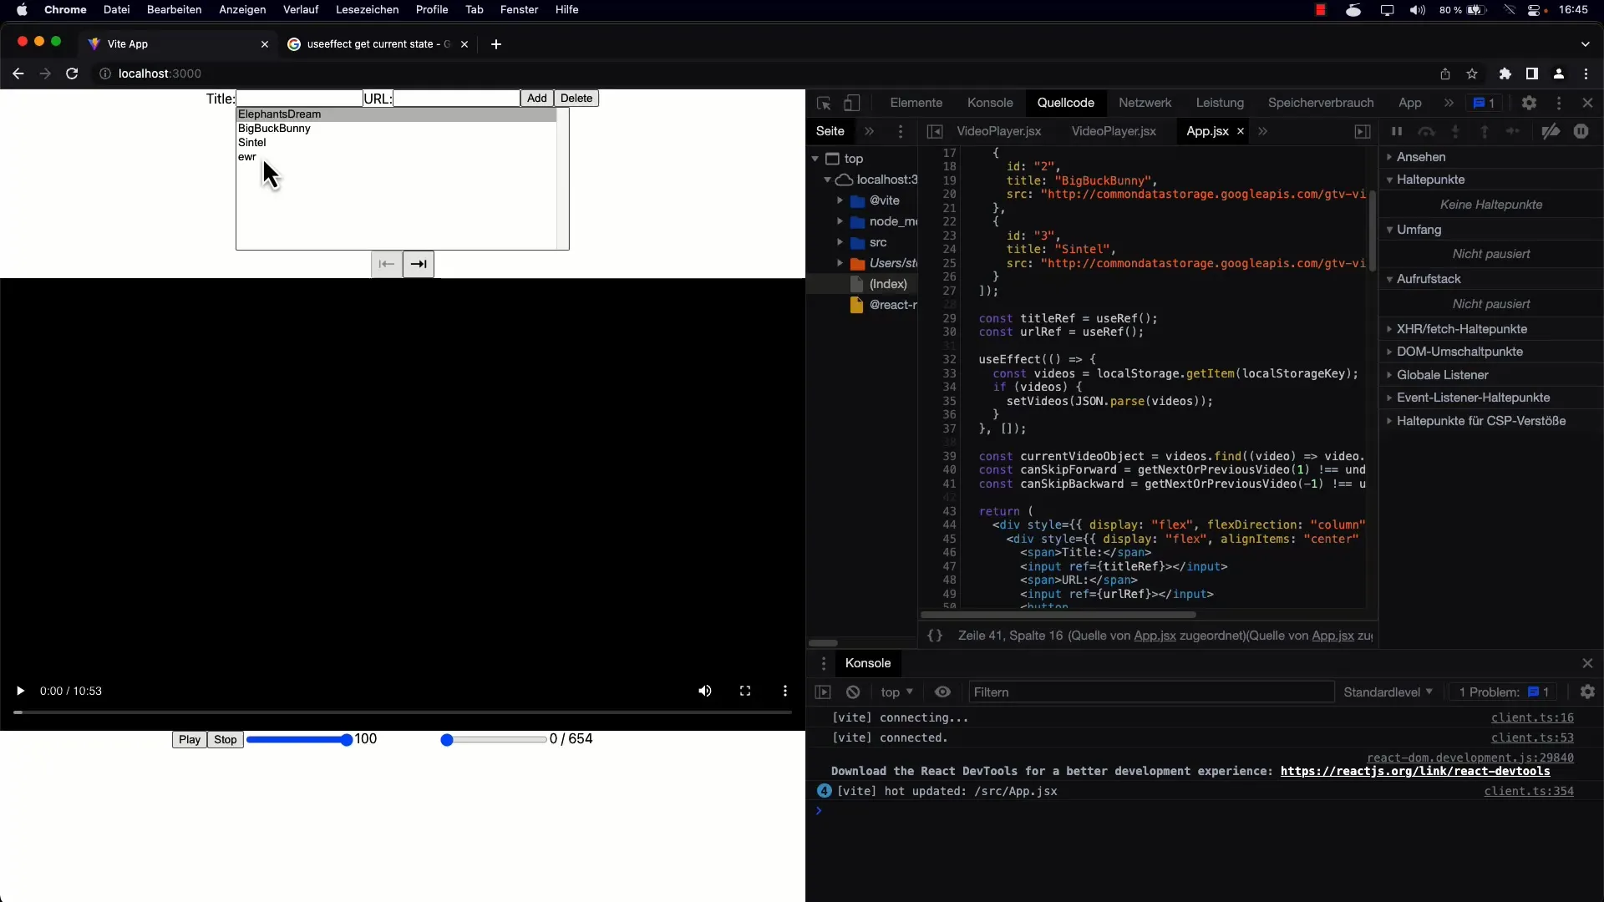The image size is (1604, 902).
Task: Toggle mute on the video player
Action: pos(704,691)
